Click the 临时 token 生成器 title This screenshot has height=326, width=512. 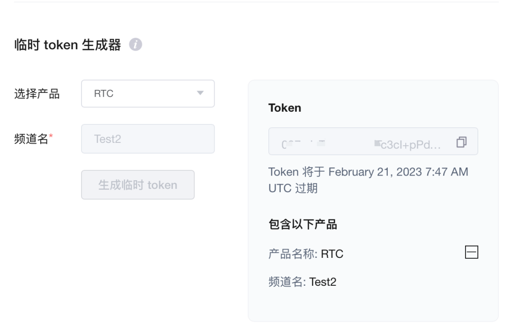coord(67,45)
